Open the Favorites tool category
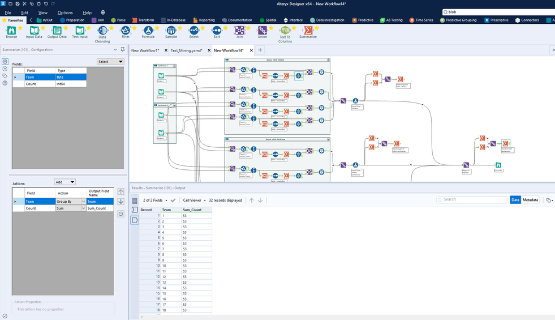This screenshot has height=320, width=555. point(13,20)
